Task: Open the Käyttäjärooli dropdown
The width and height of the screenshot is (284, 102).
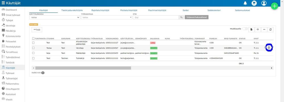Action: click(x=55, y=17)
